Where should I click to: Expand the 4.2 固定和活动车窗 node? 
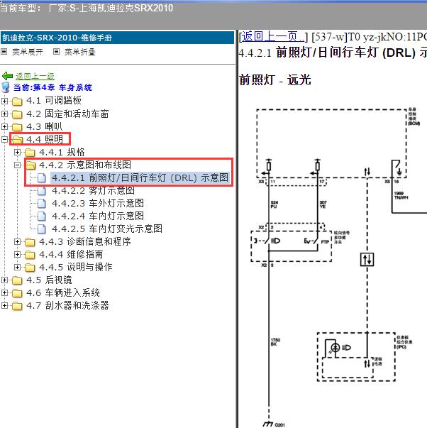(4, 114)
